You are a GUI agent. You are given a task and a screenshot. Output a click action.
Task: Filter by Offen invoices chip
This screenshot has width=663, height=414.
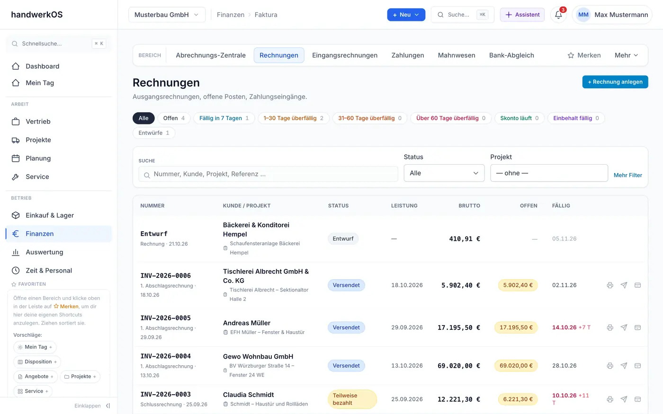[x=174, y=118]
